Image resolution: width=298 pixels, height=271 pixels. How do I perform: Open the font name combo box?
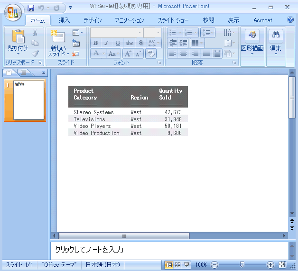116,32
